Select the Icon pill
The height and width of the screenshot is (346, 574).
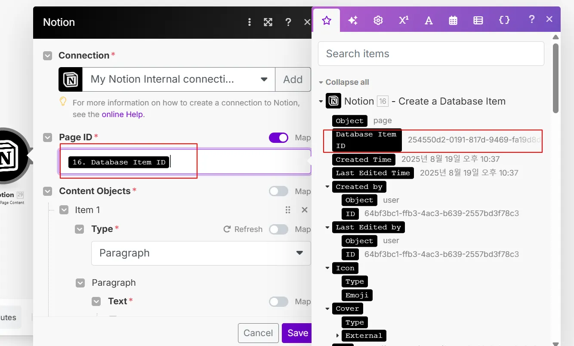pos(345,268)
